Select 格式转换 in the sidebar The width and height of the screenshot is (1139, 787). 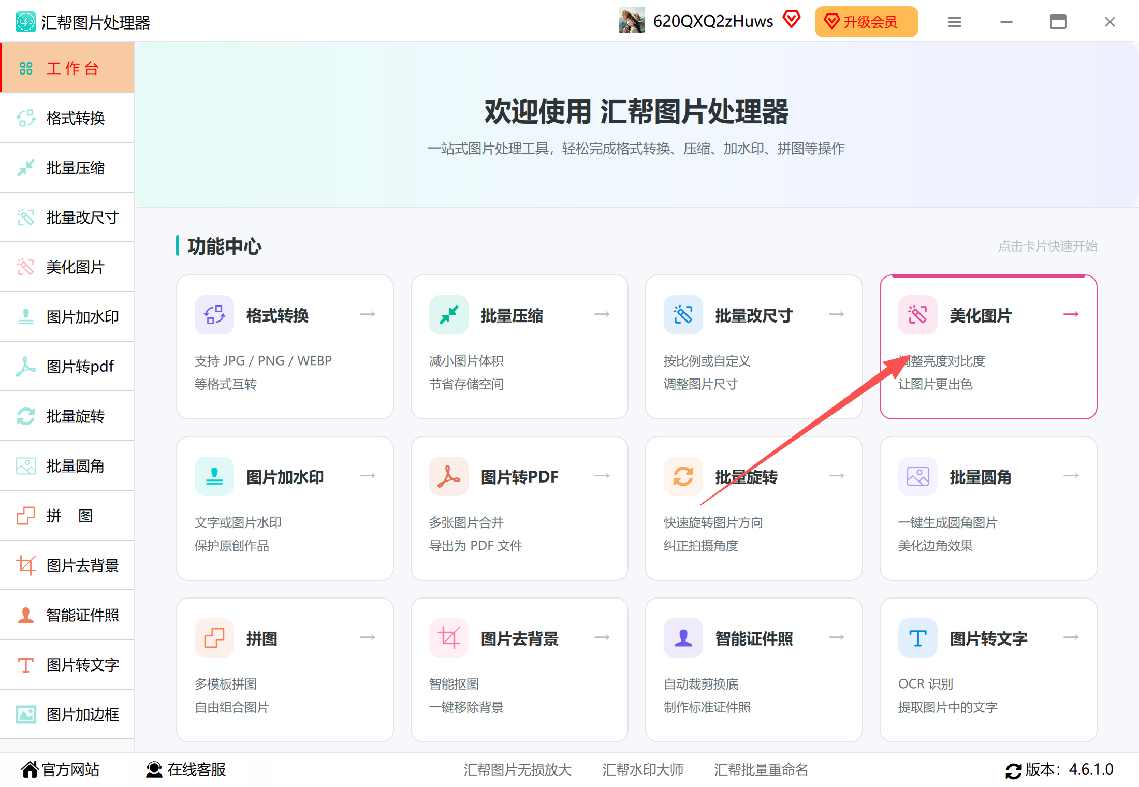point(67,118)
